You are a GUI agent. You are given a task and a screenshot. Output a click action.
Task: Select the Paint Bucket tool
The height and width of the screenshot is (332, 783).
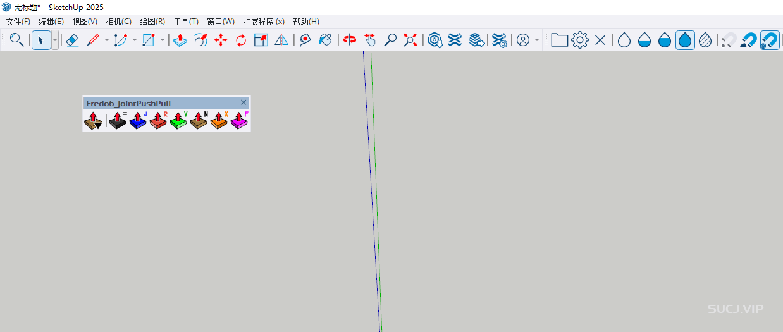tap(326, 40)
